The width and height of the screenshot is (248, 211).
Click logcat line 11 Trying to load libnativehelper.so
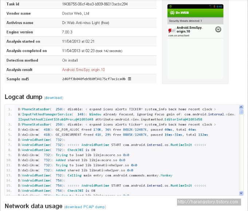(x=78, y=165)
